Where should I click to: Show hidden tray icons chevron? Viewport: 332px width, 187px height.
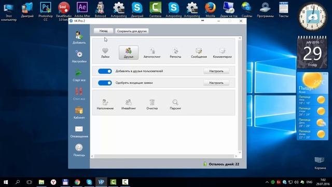click(x=267, y=182)
